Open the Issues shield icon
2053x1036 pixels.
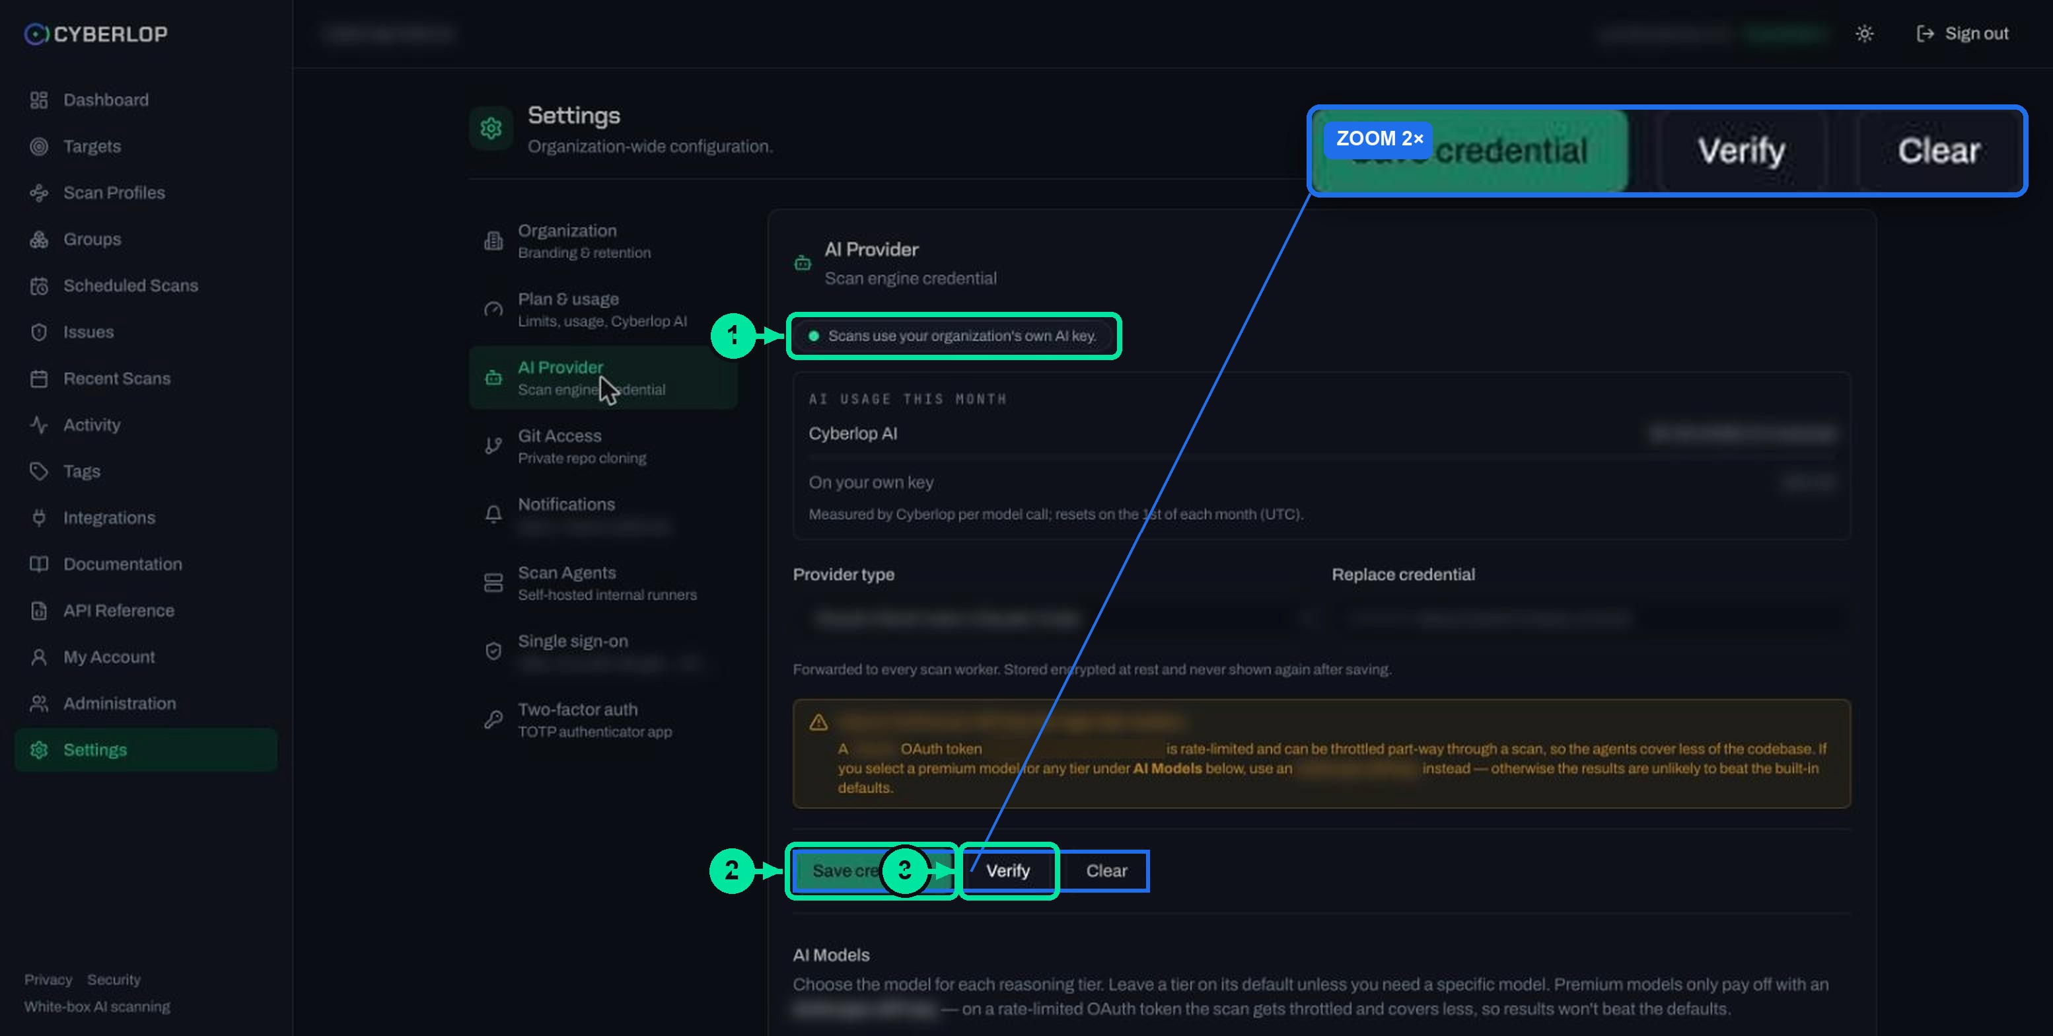[38, 332]
